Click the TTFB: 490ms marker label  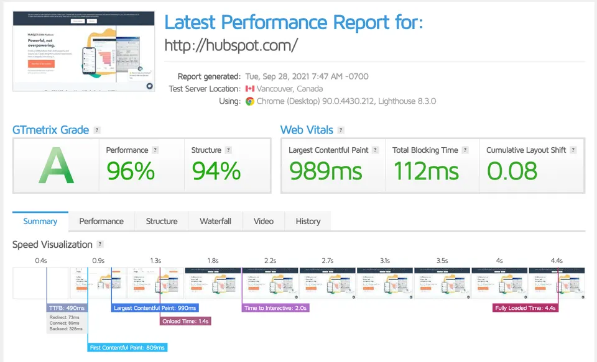[67, 308]
